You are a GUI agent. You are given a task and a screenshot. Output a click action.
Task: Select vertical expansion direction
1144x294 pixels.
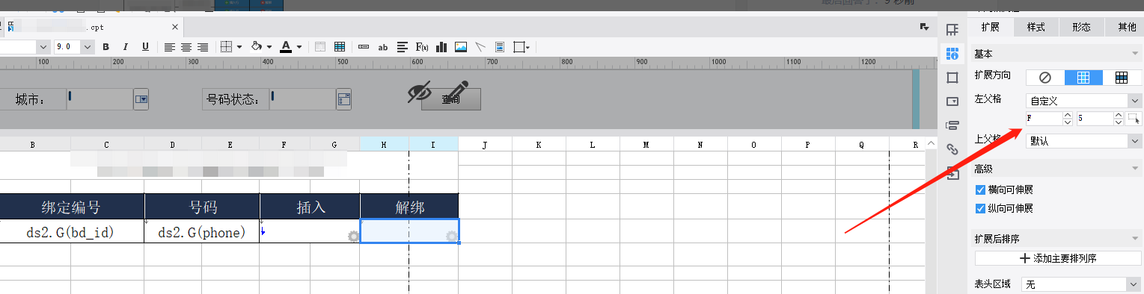[1083, 78]
